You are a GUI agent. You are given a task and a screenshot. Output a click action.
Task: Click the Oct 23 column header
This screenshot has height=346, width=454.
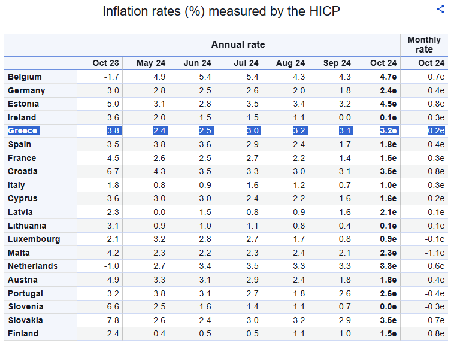[x=106, y=63]
